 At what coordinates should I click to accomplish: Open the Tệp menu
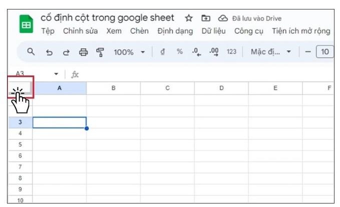coord(48,31)
